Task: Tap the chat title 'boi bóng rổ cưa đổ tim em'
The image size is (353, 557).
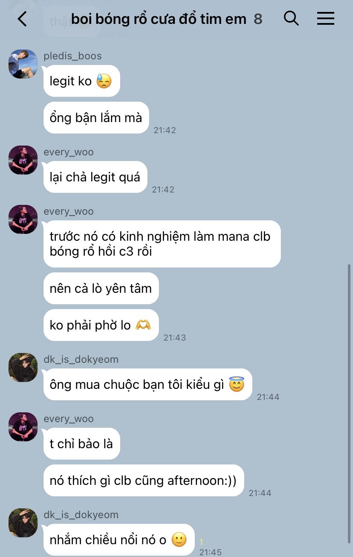Action: coord(159,19)
